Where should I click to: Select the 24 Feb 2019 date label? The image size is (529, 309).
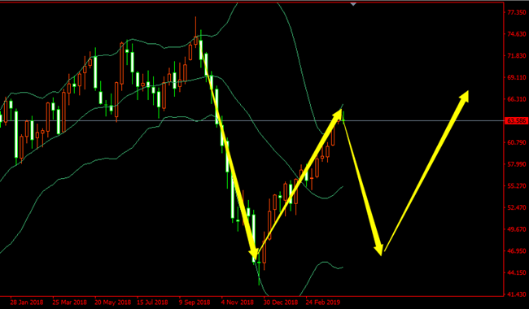click(x=323, y=302)
